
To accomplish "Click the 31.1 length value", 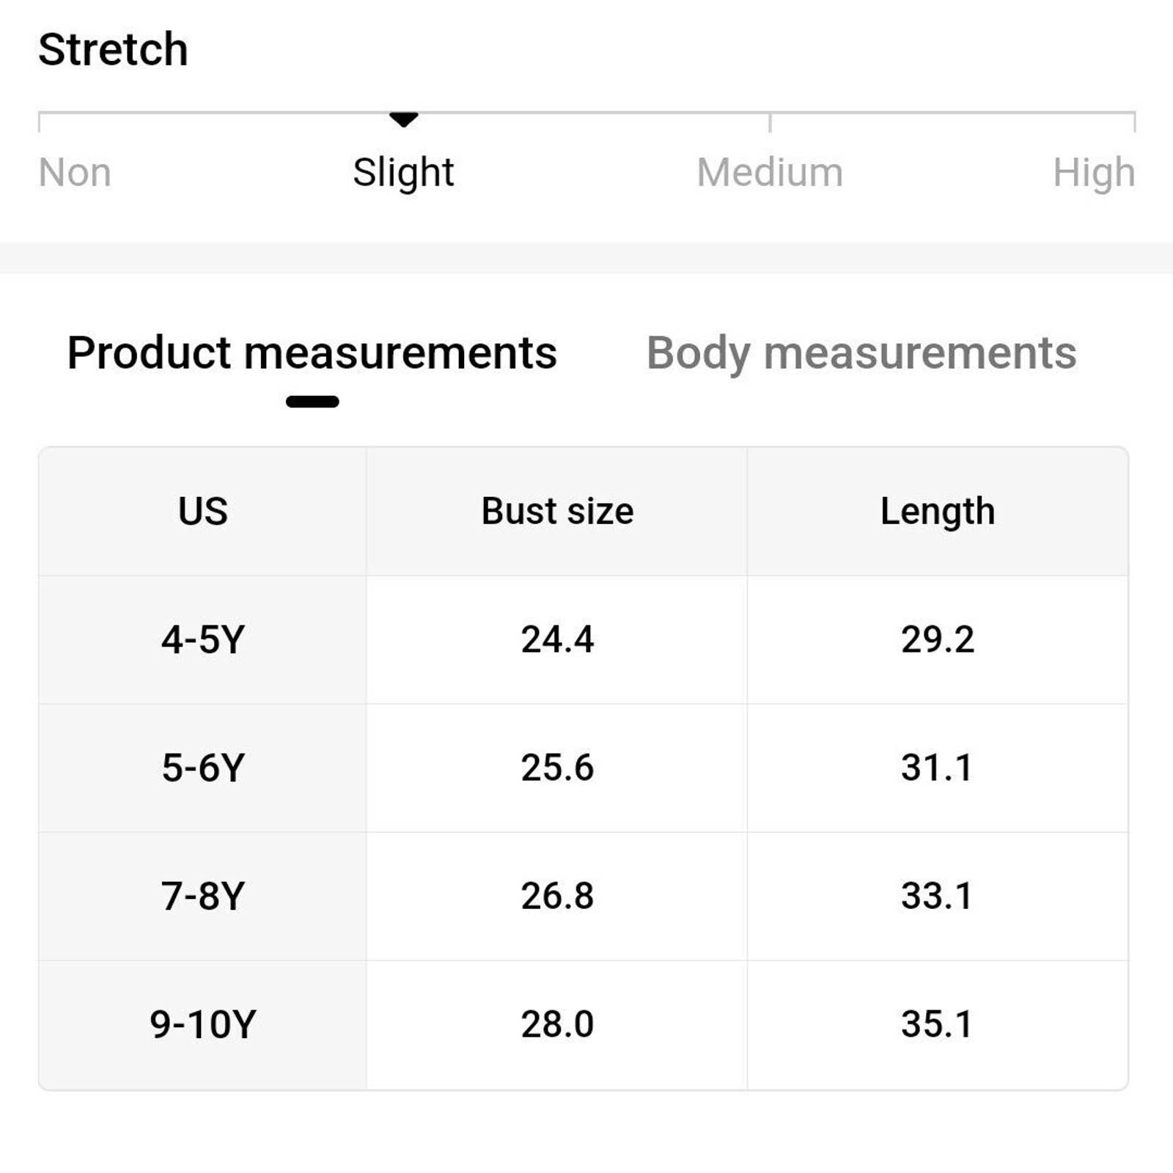I will click(938, 768).
